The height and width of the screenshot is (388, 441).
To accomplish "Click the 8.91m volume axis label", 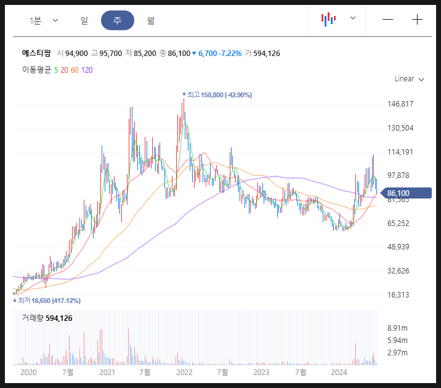I will click(x=397, y=328).
